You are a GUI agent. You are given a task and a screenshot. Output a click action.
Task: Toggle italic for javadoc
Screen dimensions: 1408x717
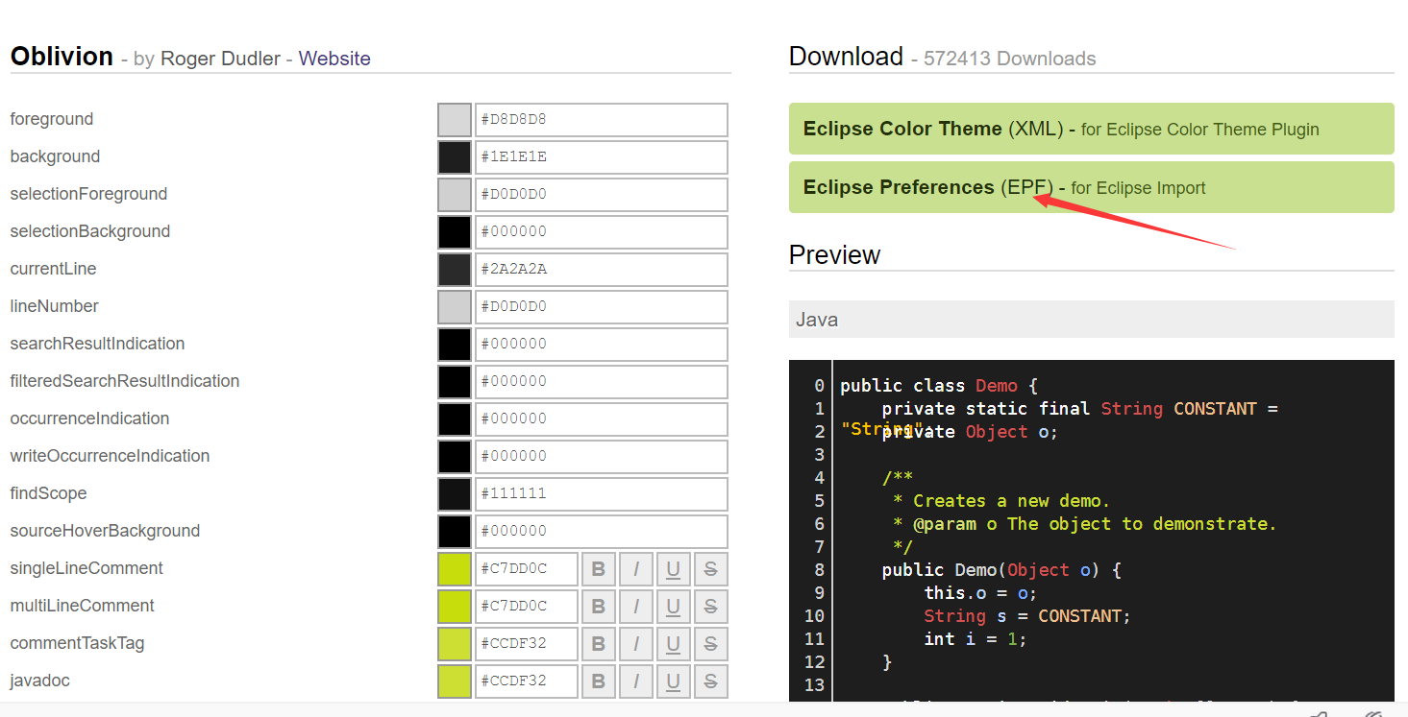[635, 681]
